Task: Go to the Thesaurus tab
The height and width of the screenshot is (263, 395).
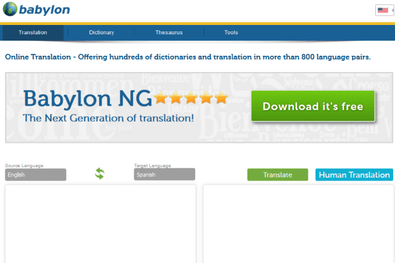Action: (169, 33)
